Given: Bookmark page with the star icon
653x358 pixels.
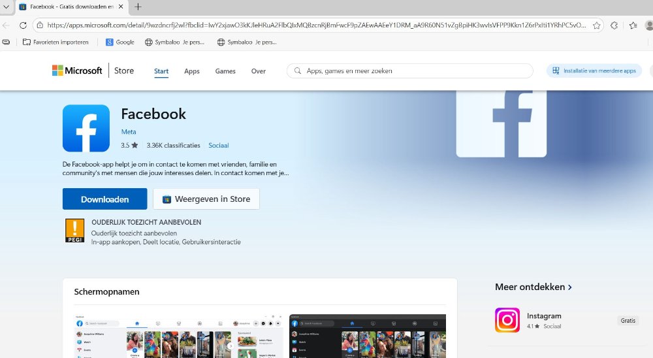Looking at the screenshot, I should point(596,25).
